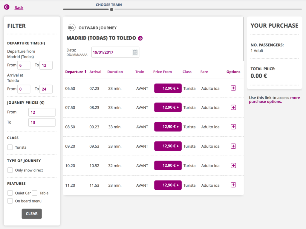Select the 12,90 € price for 08.50 departure
306x229 pixels.
[168, 127]
